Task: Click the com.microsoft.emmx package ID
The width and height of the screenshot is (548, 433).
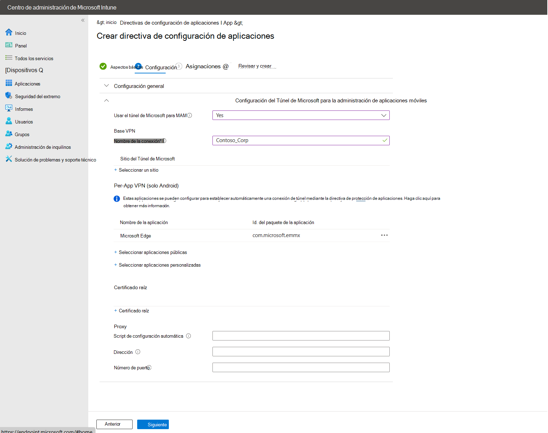Action: pos(276,235)
